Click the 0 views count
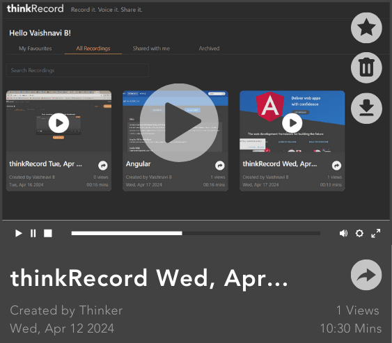Image resolution: width=392 pixels, height=343 pixels. tap(101, 177)
